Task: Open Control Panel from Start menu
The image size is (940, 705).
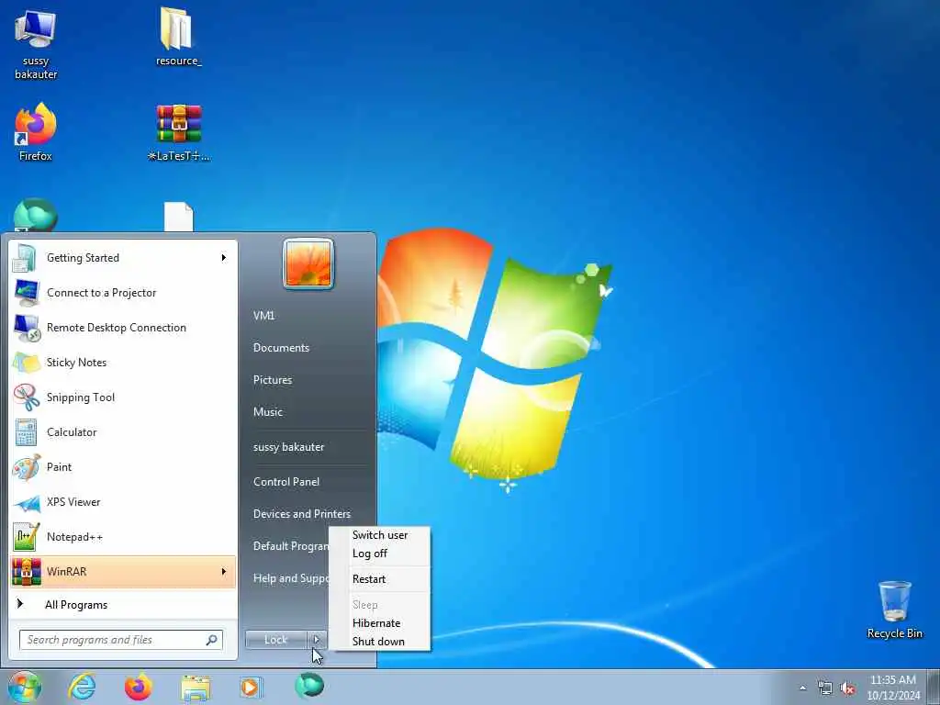Action: [286, 482]
